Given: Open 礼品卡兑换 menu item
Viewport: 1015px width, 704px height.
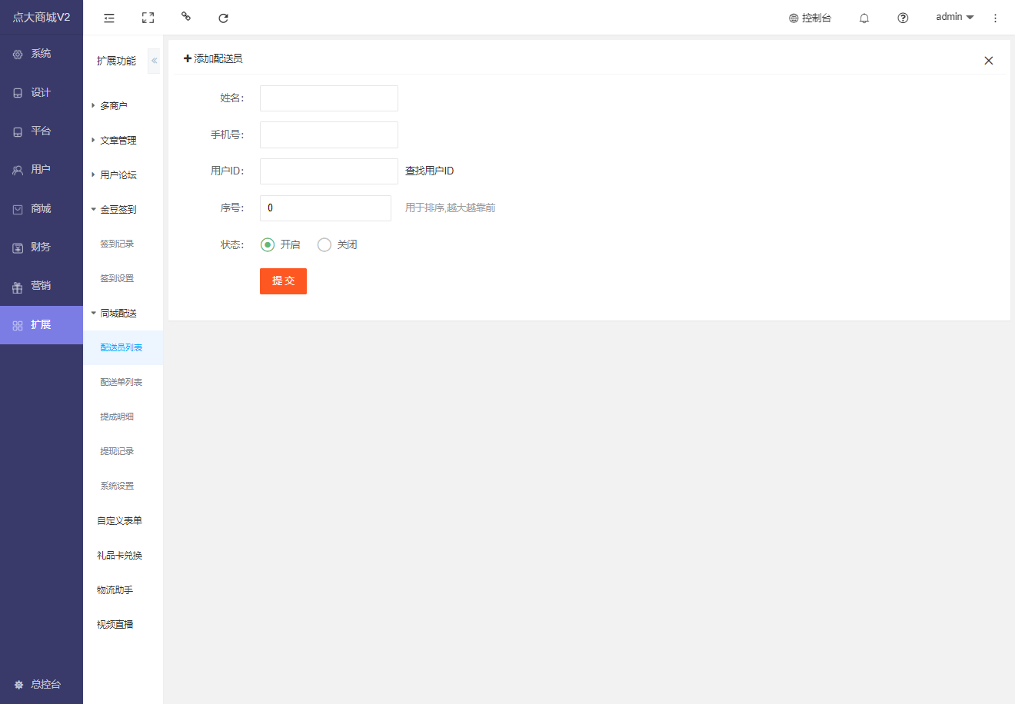Looking at the screenshot, I should point(123,555).
